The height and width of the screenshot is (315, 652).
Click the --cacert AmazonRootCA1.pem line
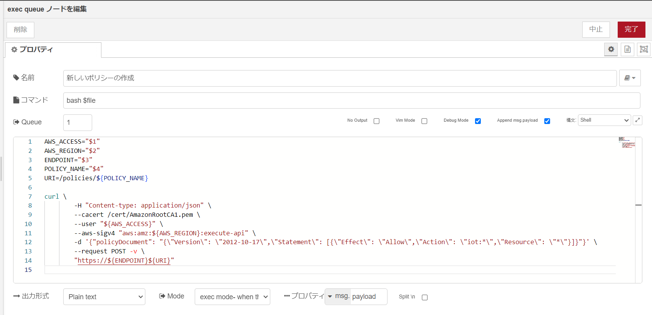coord(137,215)
